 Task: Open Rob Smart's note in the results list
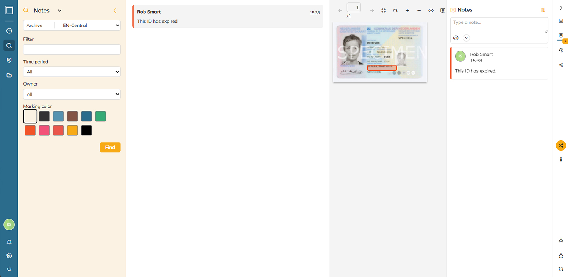point(228,16)
